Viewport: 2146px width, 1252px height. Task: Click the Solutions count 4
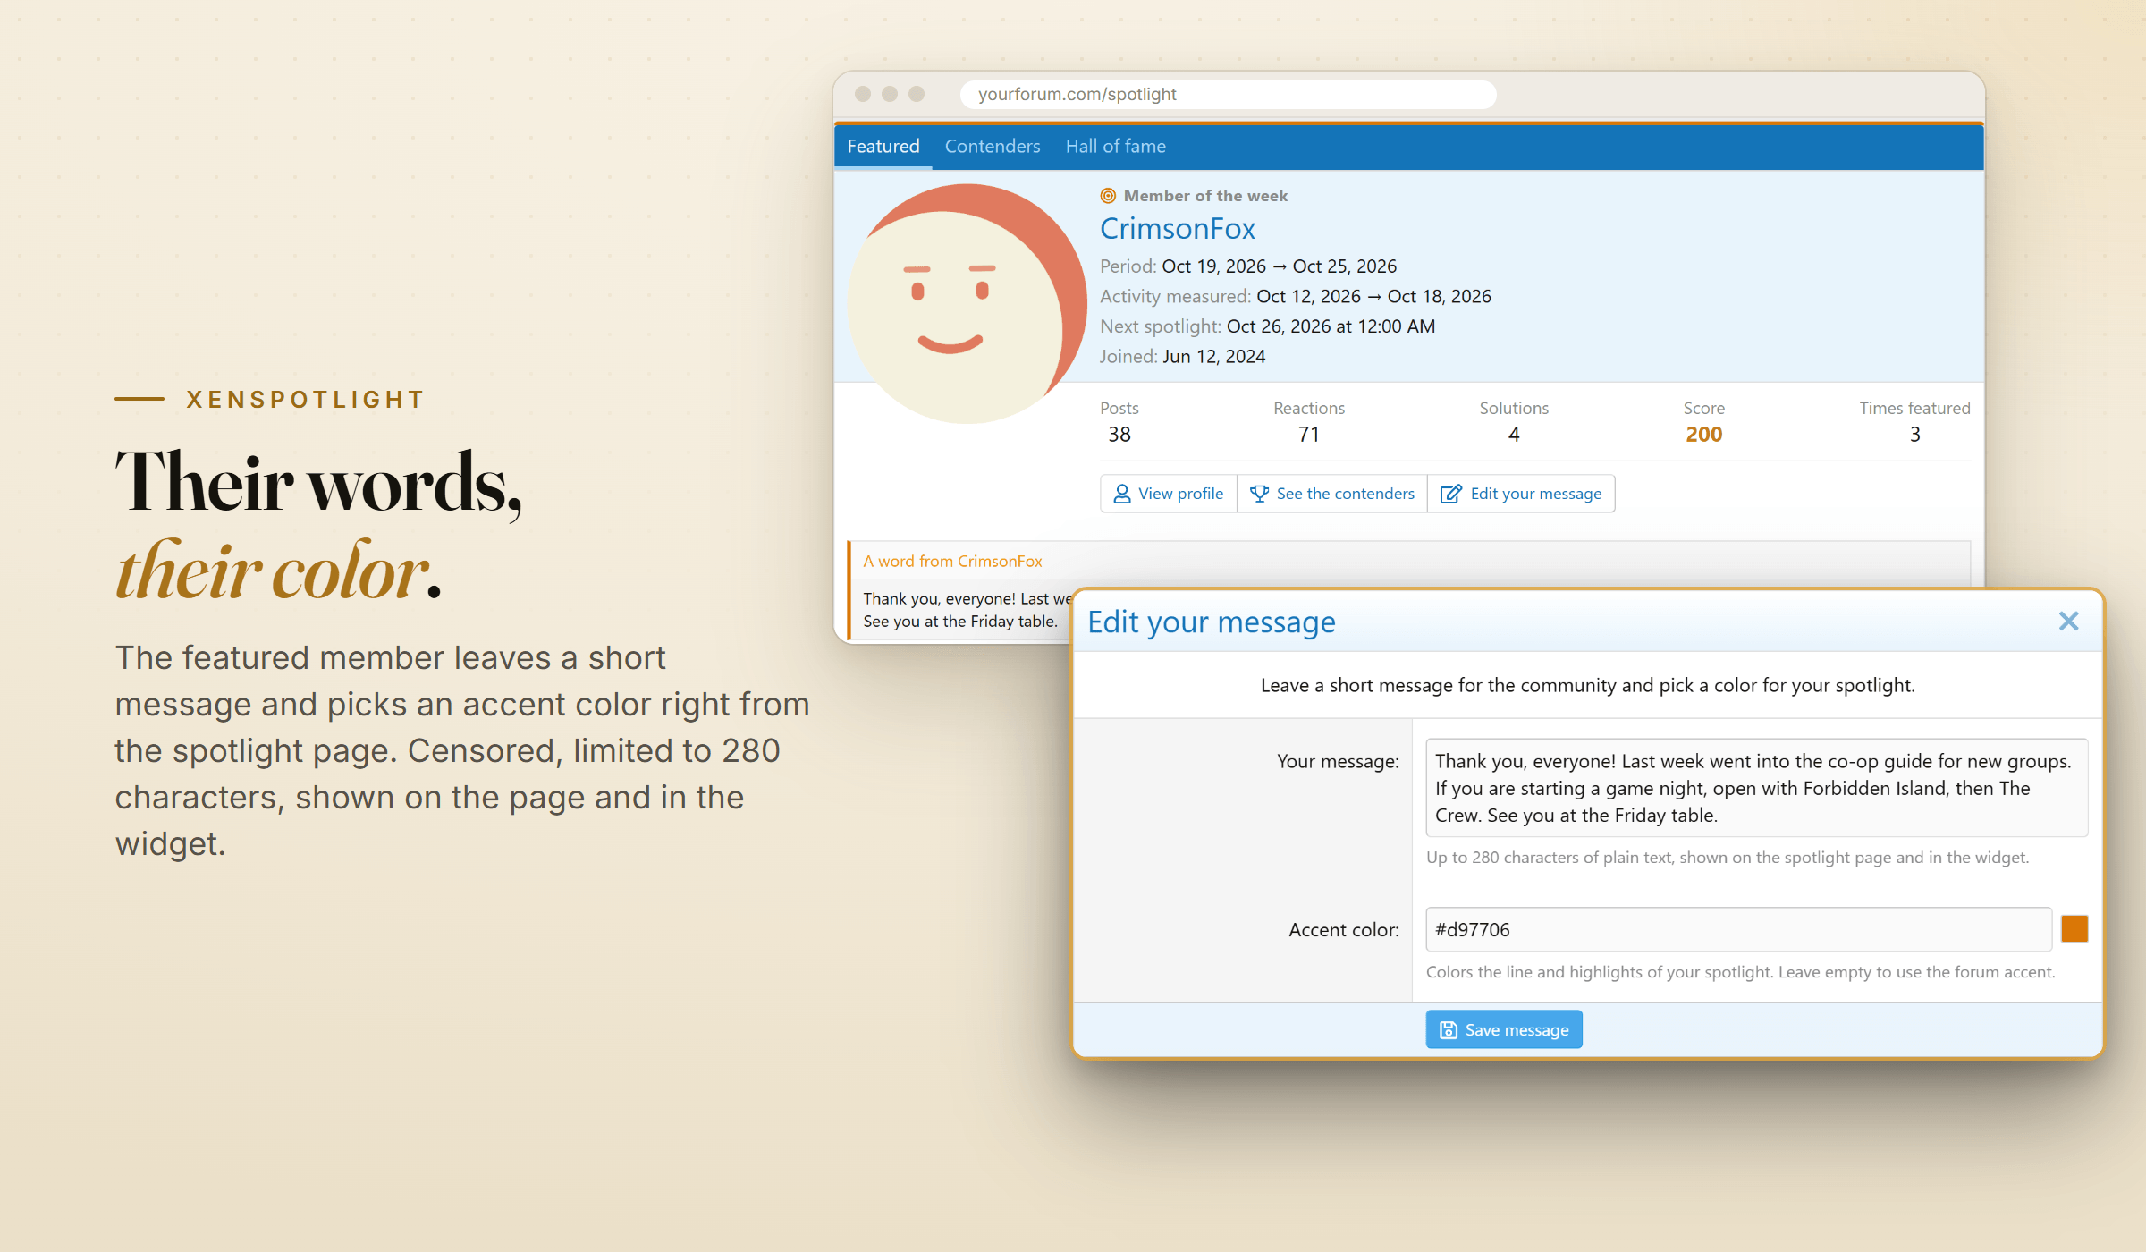click(1514, 435)
